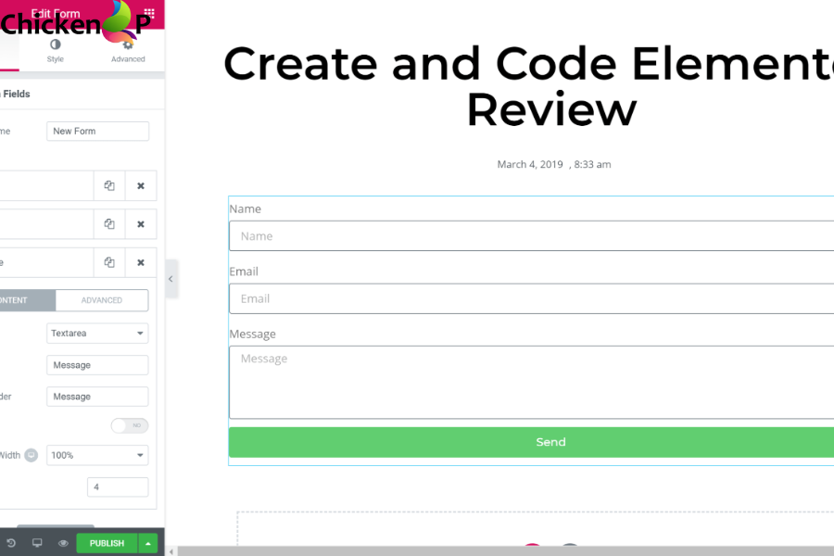Open the Elementor widgets panel grid icon
This screenshot has width=834, height=556.
pyautogui.click(x=148, y=13)
